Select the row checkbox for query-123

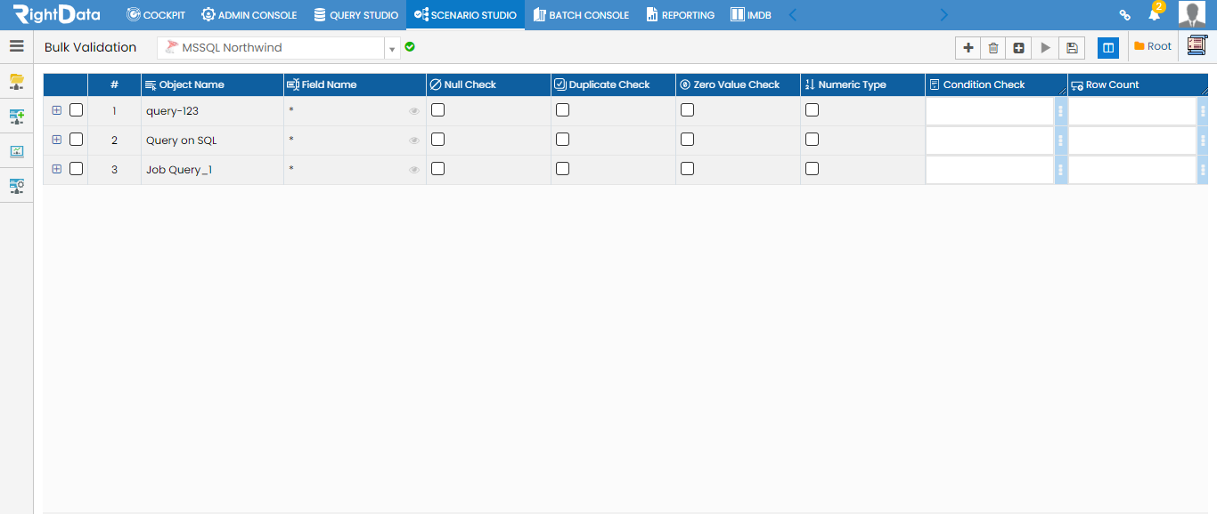pyautogui.click(x=77, y=110)
